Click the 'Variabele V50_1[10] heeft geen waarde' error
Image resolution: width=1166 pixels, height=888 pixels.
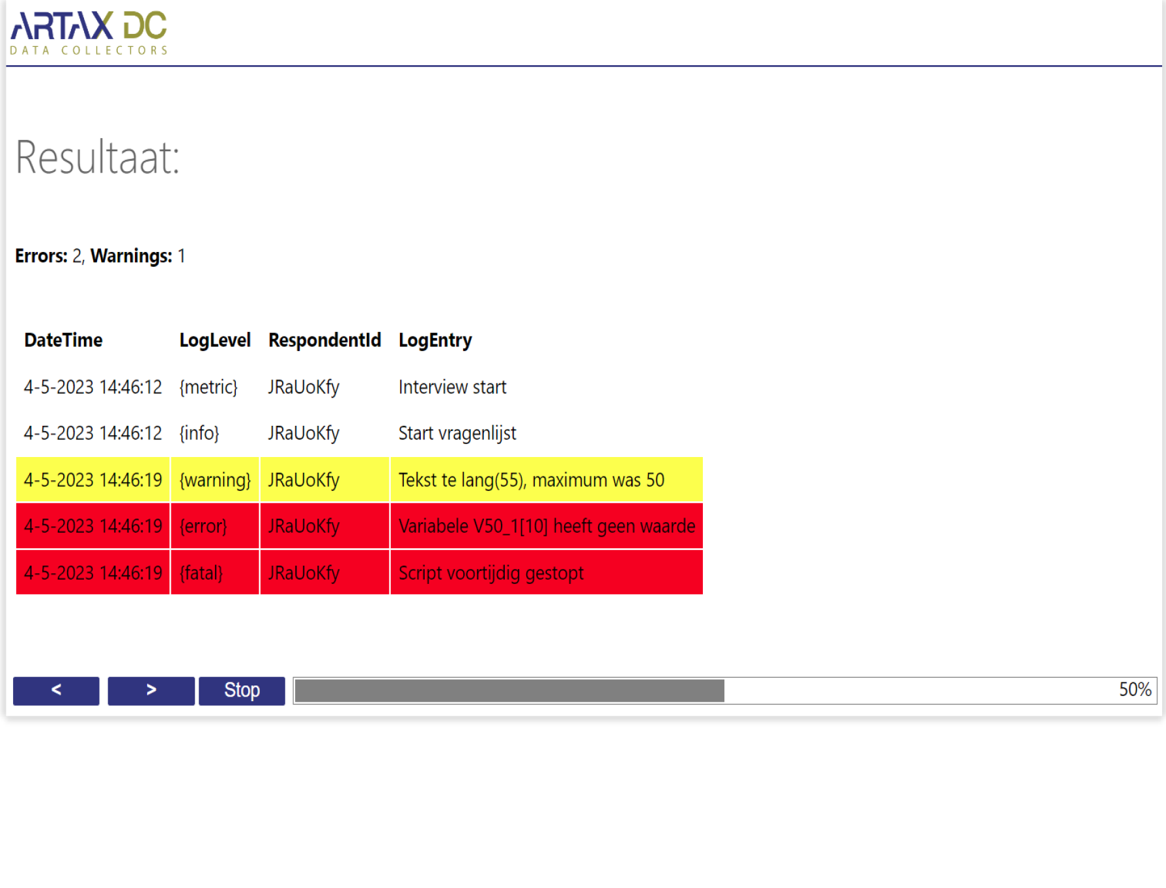click(546, 527)
